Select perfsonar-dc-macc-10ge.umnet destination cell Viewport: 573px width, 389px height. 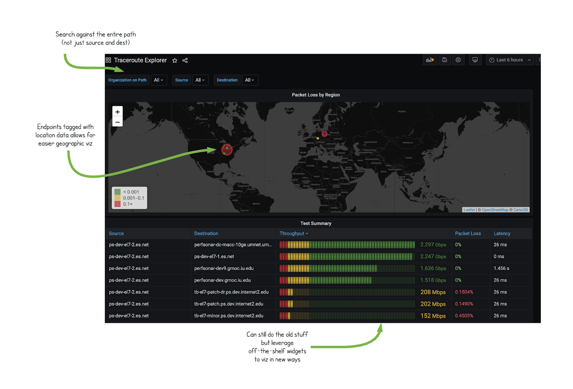pyautogui.click(x=233, y=245)
